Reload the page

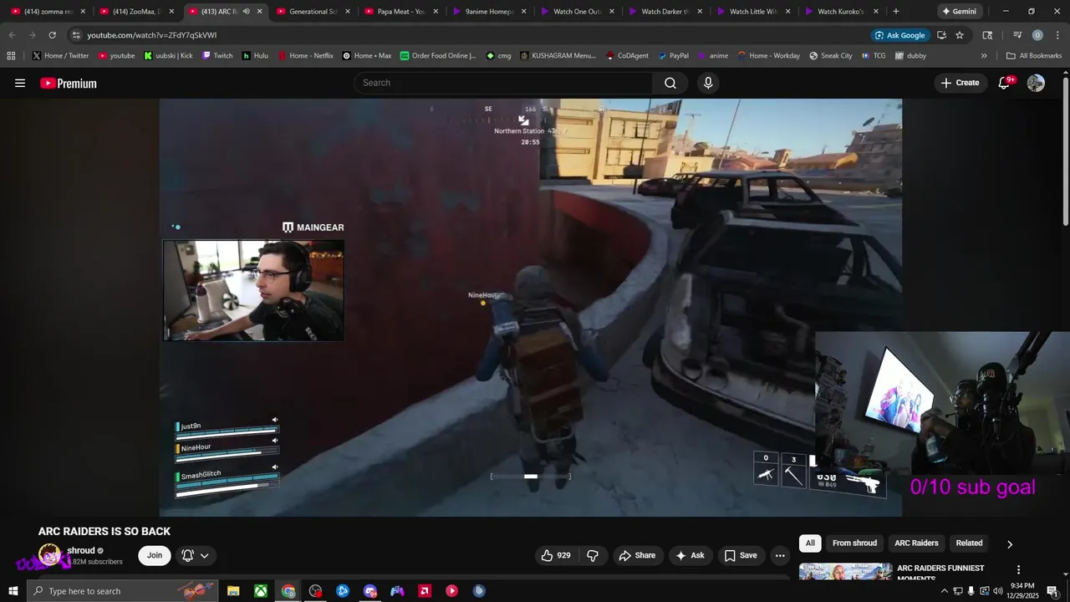coord(52,35)
